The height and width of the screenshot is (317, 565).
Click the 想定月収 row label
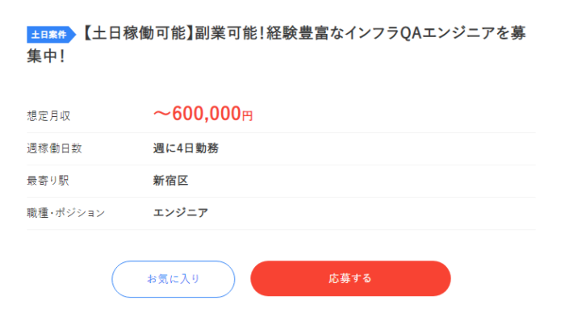48,116
